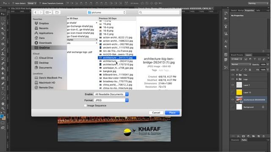The width and height of the screenshot is (271, 152).
Task: Hide Layer 7
Action: (232, 85)
